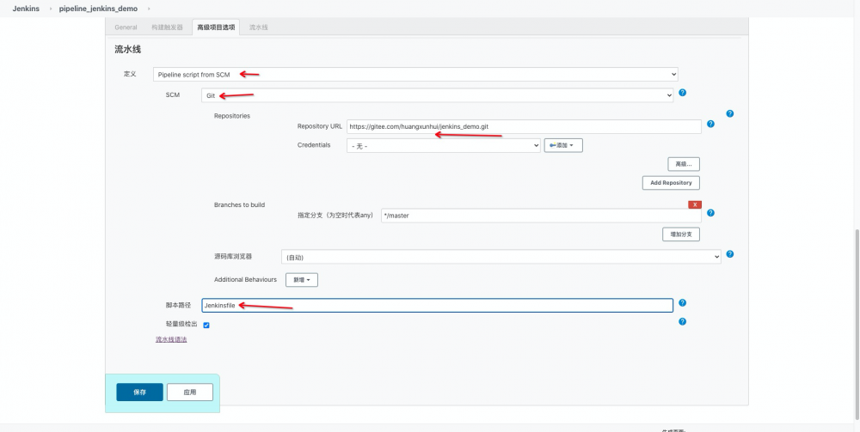Open the SCM Git dropdown
Viewport: 860px width, 432px height.
(437, 95)
